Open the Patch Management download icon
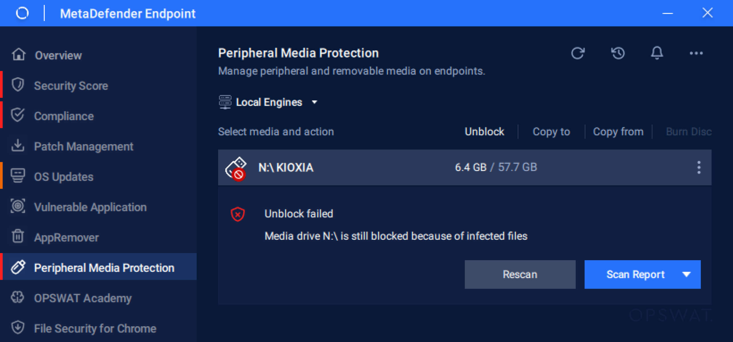Image resolution: width=733 pixels, height=342 pixels. (18, 146)
